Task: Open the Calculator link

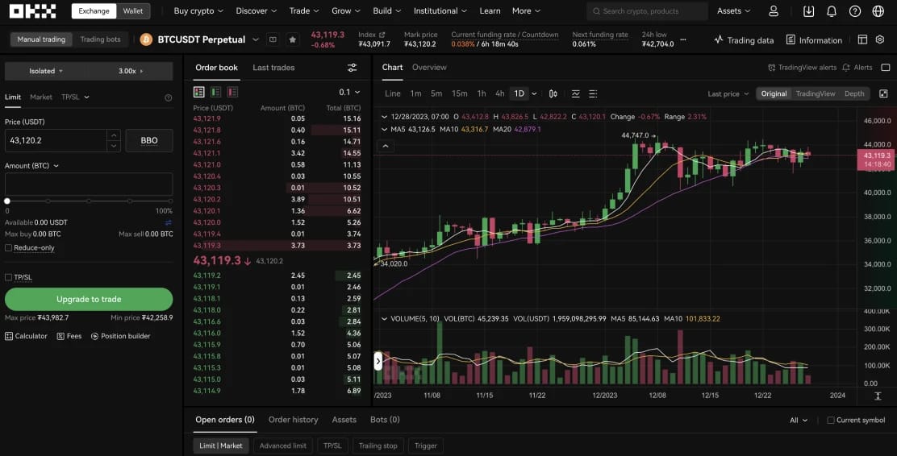Action: 27,336
